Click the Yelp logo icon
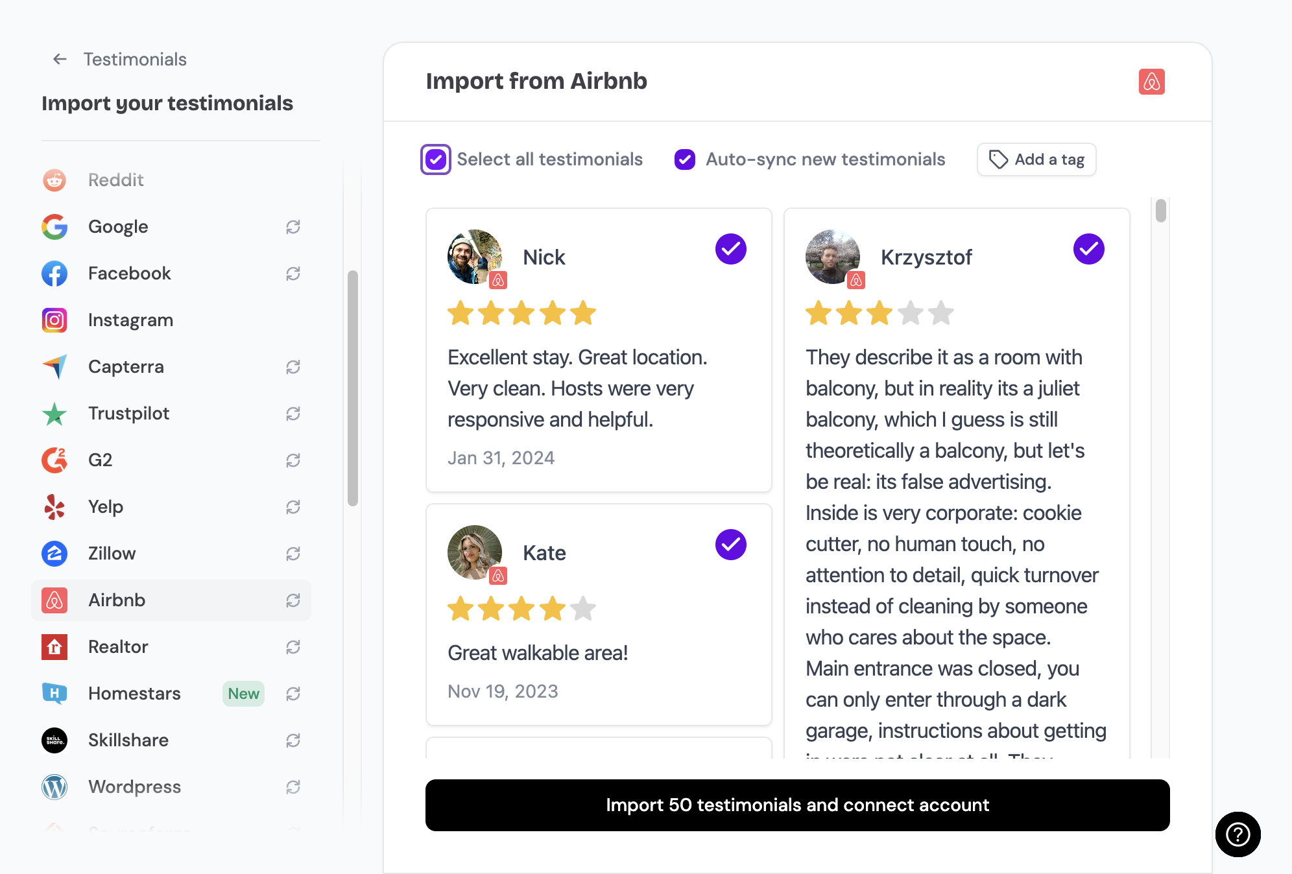The image size is (1292, 874). tap(54, 506)
